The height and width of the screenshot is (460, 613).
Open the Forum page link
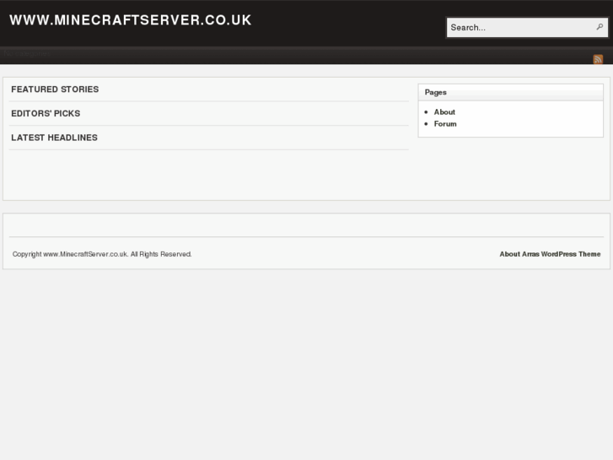445,124
